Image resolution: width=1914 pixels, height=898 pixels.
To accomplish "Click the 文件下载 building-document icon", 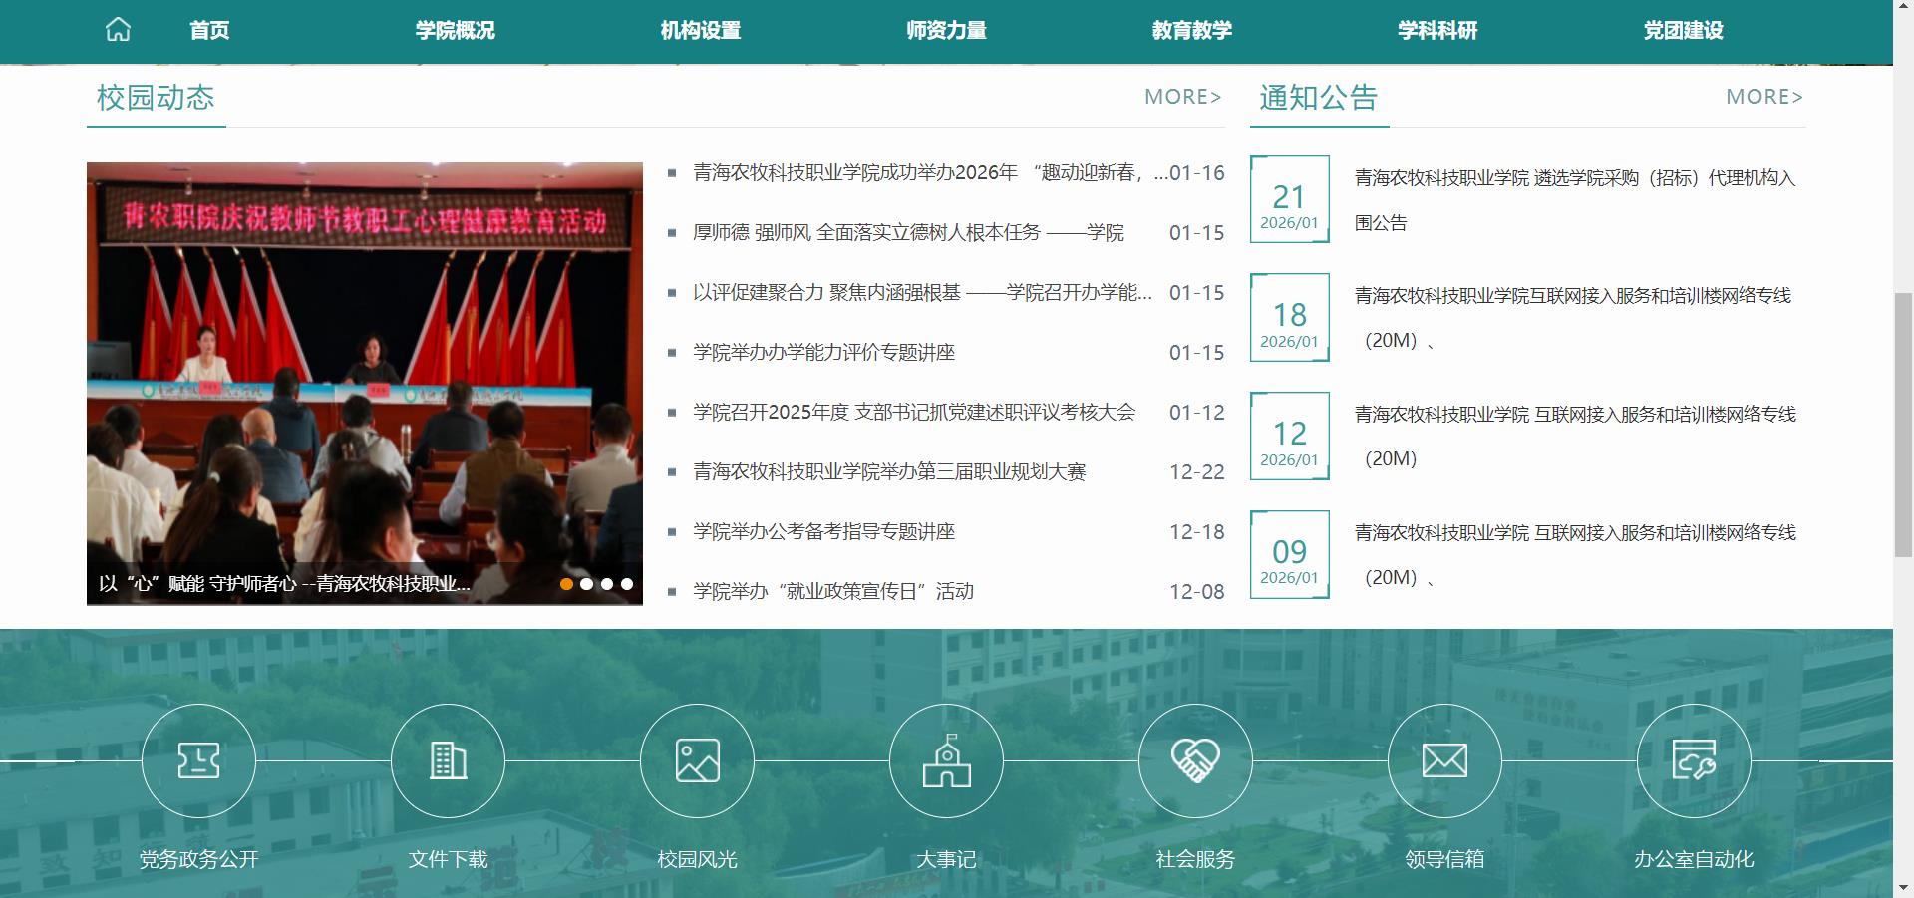I will pyautogui.click(x=448, y=760).
